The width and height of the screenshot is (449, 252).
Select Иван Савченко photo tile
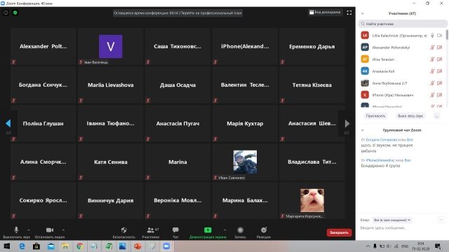coord(245,162)
